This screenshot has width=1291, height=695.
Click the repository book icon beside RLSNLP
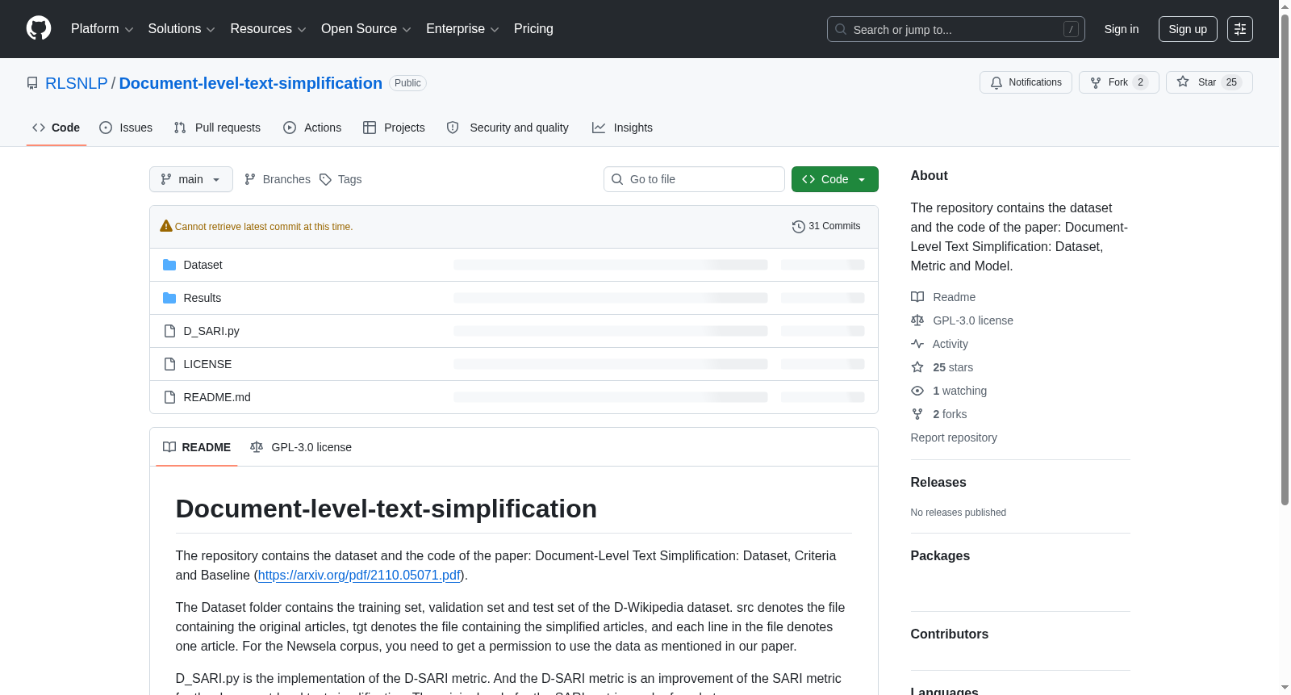click(32, 83)
